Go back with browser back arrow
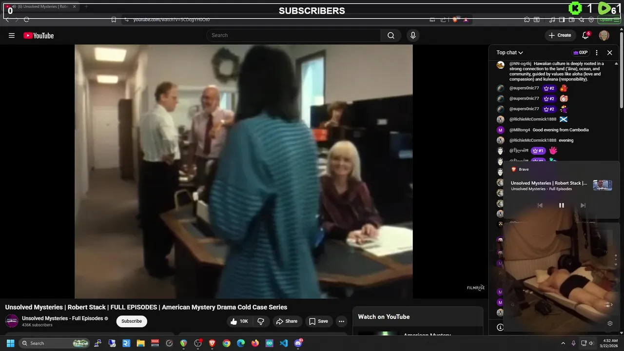The height and width of the screenshot is (351, 624). coord(7,19)
